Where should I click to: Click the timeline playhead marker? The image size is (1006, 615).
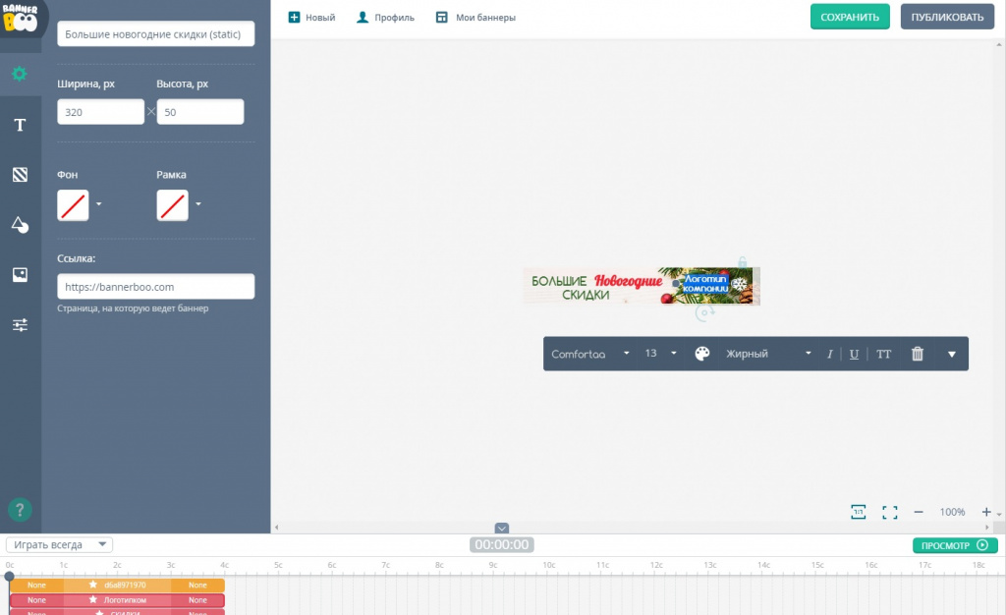coord(9,576)
